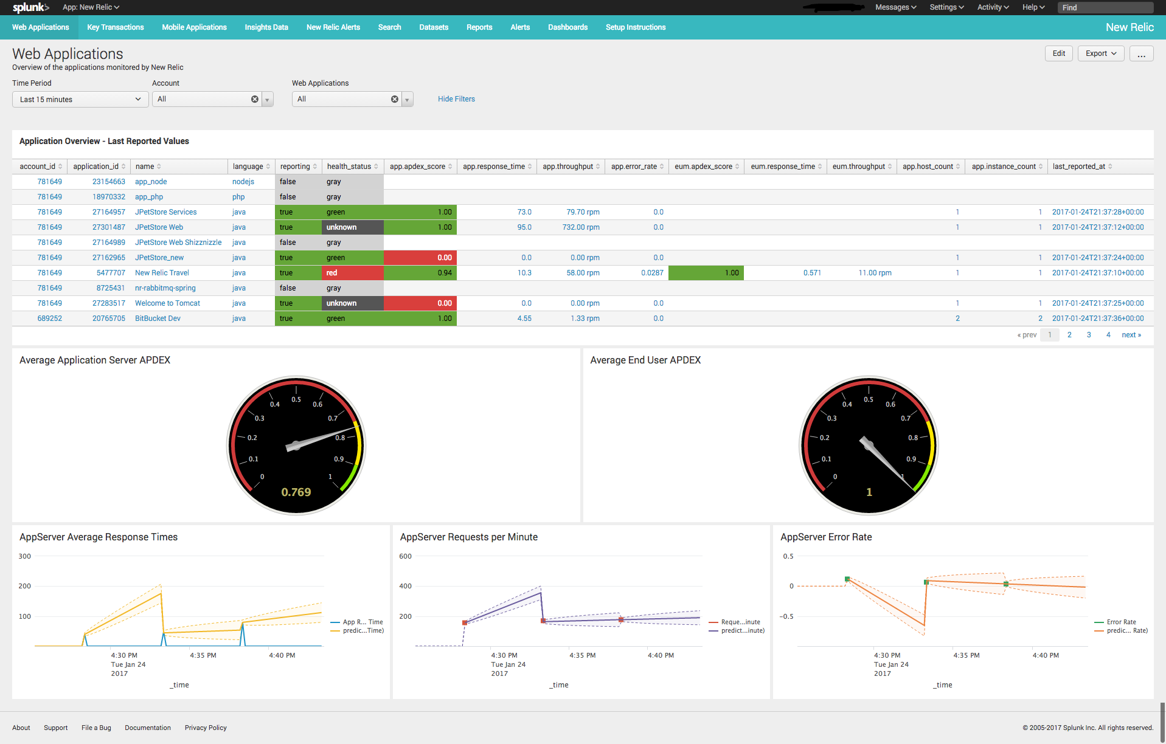
Task: Open Setup Instructions tab
Action: (x=636, y=27)
